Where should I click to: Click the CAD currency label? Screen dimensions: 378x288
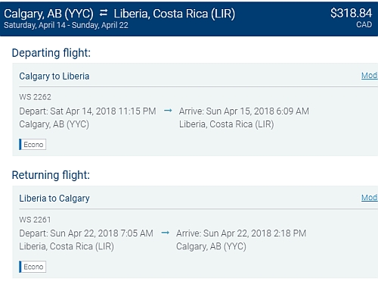point(364,25)
